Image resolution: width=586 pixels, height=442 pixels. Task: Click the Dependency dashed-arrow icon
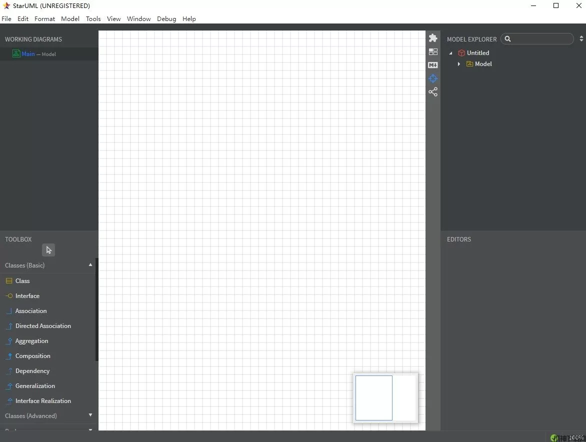pyautogui.click(x=9, y=371)
